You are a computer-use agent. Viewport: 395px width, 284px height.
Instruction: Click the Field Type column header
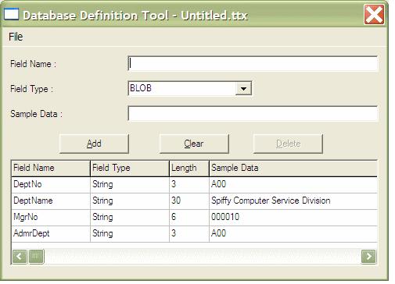point(130,169)
